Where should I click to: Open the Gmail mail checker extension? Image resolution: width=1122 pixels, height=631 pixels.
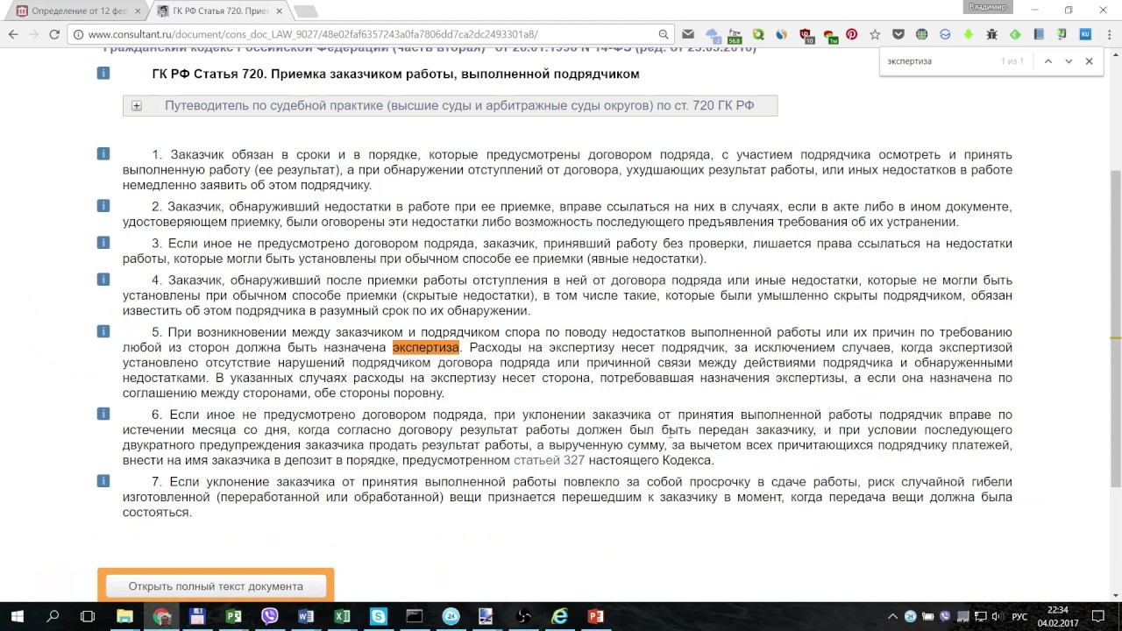pyautogui.click(x=688, y=34)
